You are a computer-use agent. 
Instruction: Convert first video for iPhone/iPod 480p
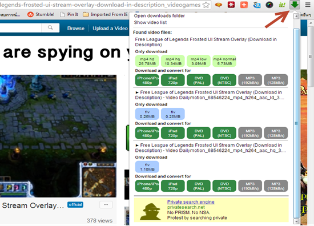coord(147,80)
